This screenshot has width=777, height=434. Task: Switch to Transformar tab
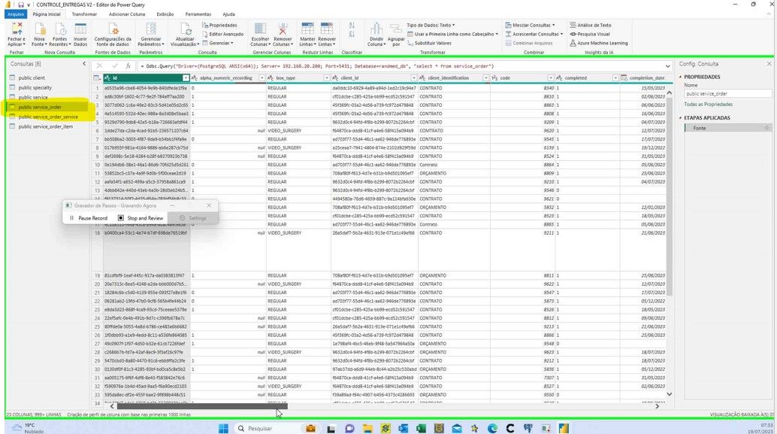point(84,14)
